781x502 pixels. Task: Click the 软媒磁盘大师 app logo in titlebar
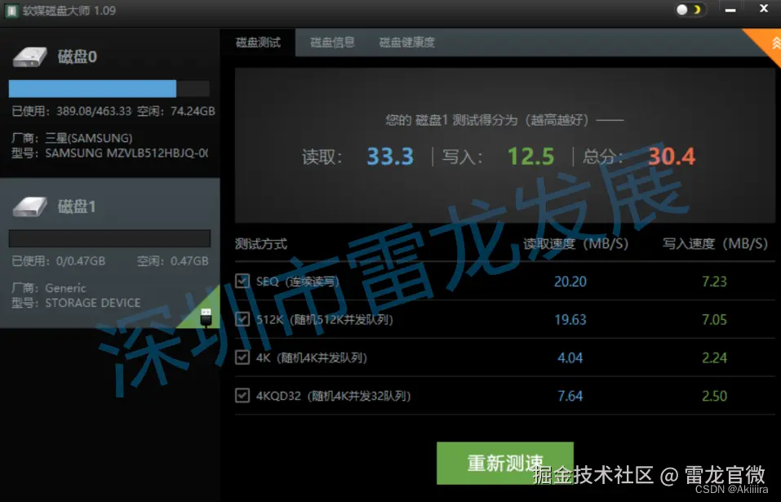coord(11,10)
